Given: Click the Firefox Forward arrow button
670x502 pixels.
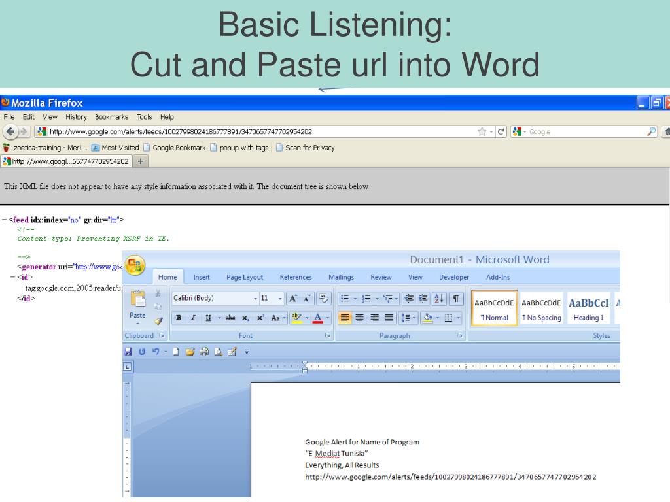Looking at the screenshot, I should point(24,131).
